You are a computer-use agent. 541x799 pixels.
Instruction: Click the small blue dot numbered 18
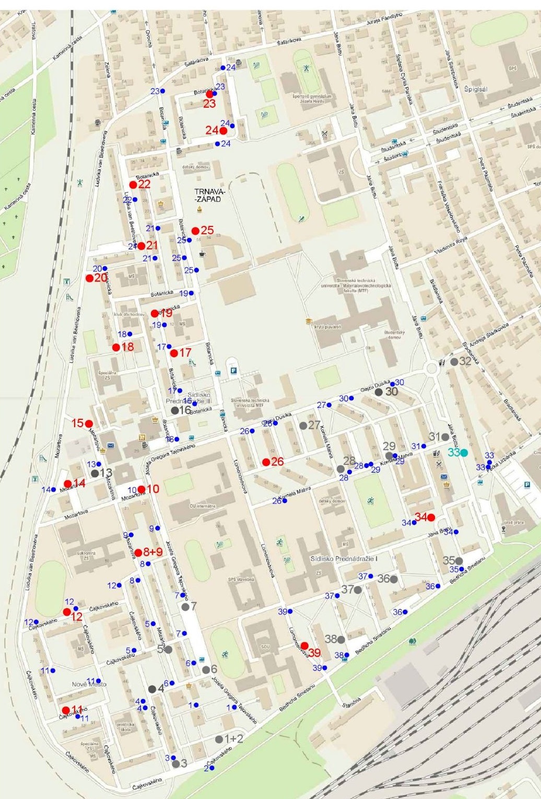130,334
